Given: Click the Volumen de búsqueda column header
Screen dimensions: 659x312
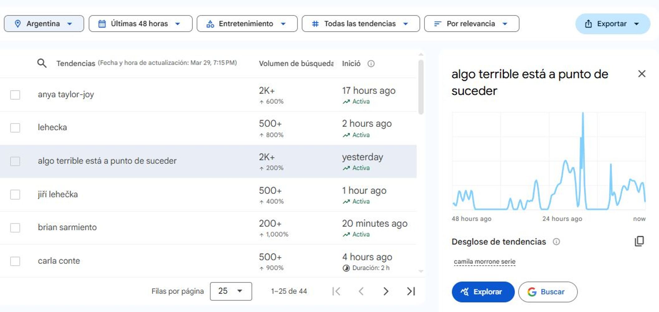Looking at the screenshot, I should point(296,63).
